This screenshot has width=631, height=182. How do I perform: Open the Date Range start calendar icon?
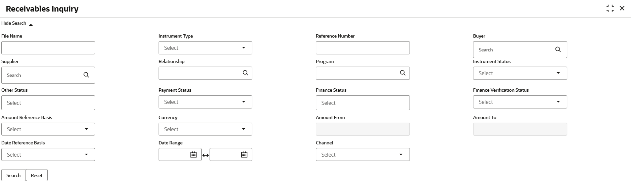[194, 154]
